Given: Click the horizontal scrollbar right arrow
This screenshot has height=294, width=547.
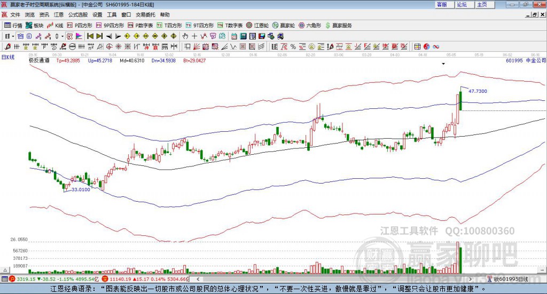Looking at the screenshot, I should click(470, 279).
